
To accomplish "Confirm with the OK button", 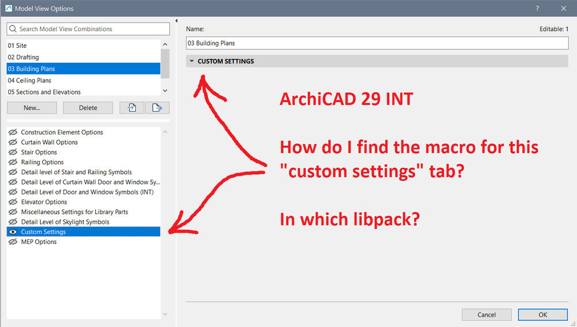I will pos(543,314).
